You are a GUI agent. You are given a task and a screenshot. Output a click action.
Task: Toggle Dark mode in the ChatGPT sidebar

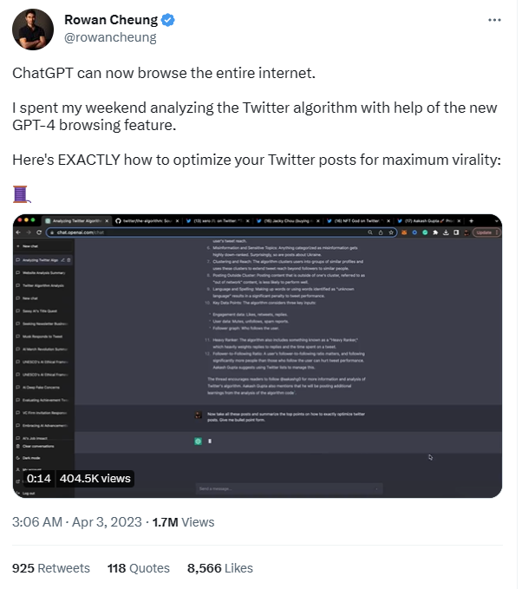coord(31,458)
